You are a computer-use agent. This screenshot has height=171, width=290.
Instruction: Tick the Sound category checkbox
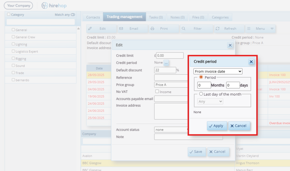coord(13,66)
